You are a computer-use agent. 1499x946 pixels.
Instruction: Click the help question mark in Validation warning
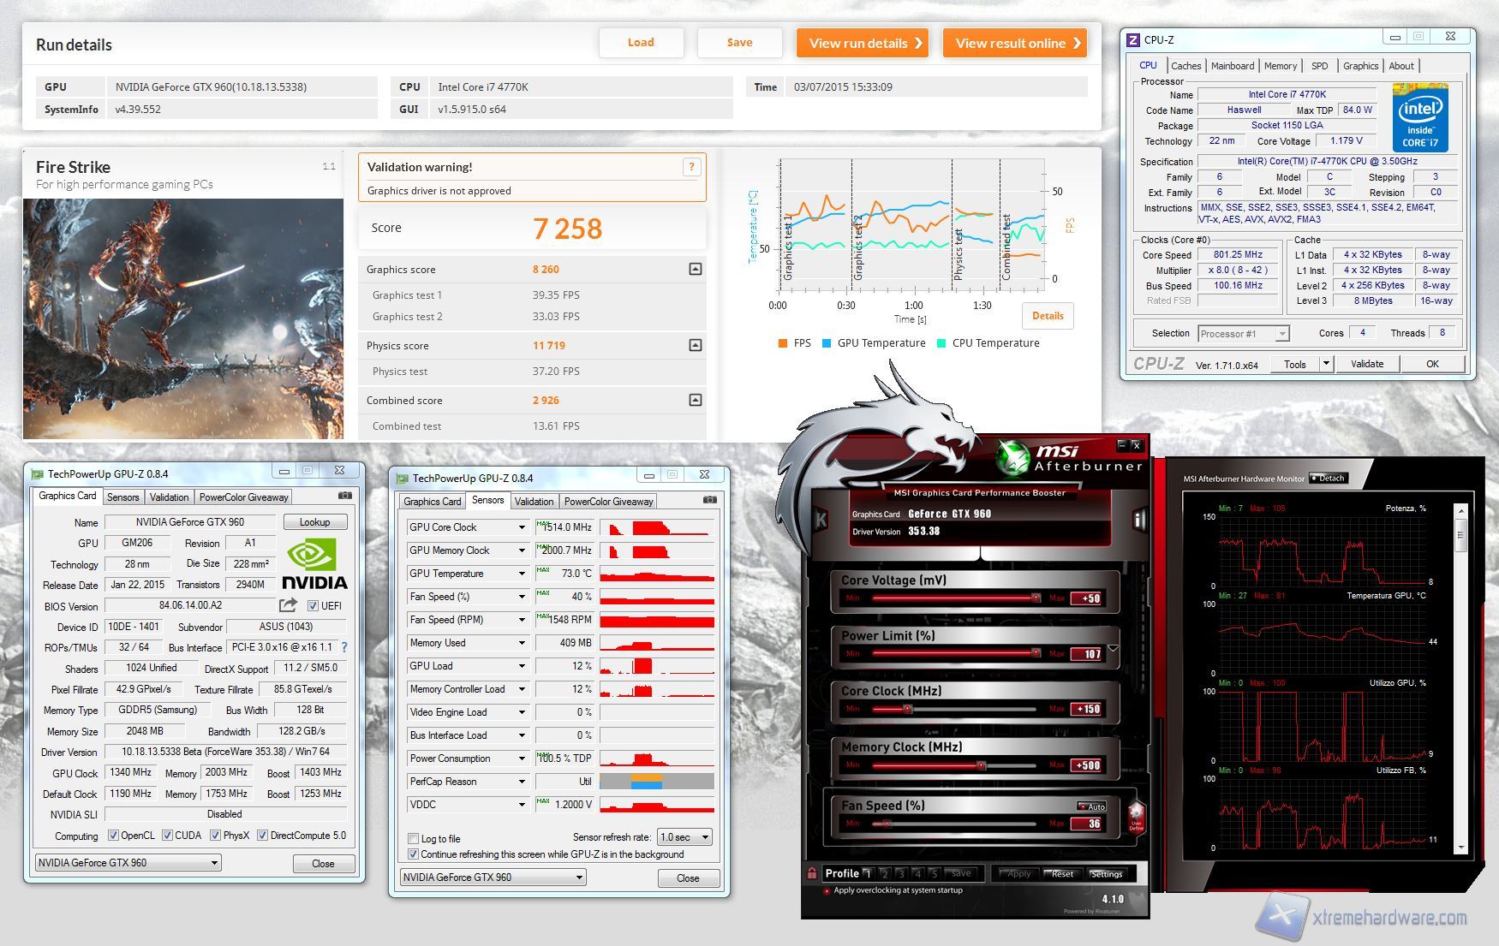[x=692, y=166]
